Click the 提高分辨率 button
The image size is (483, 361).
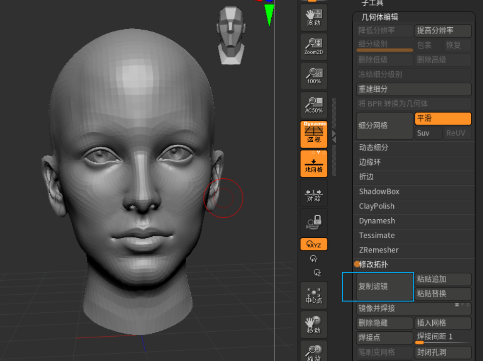(x=443, y=31)
